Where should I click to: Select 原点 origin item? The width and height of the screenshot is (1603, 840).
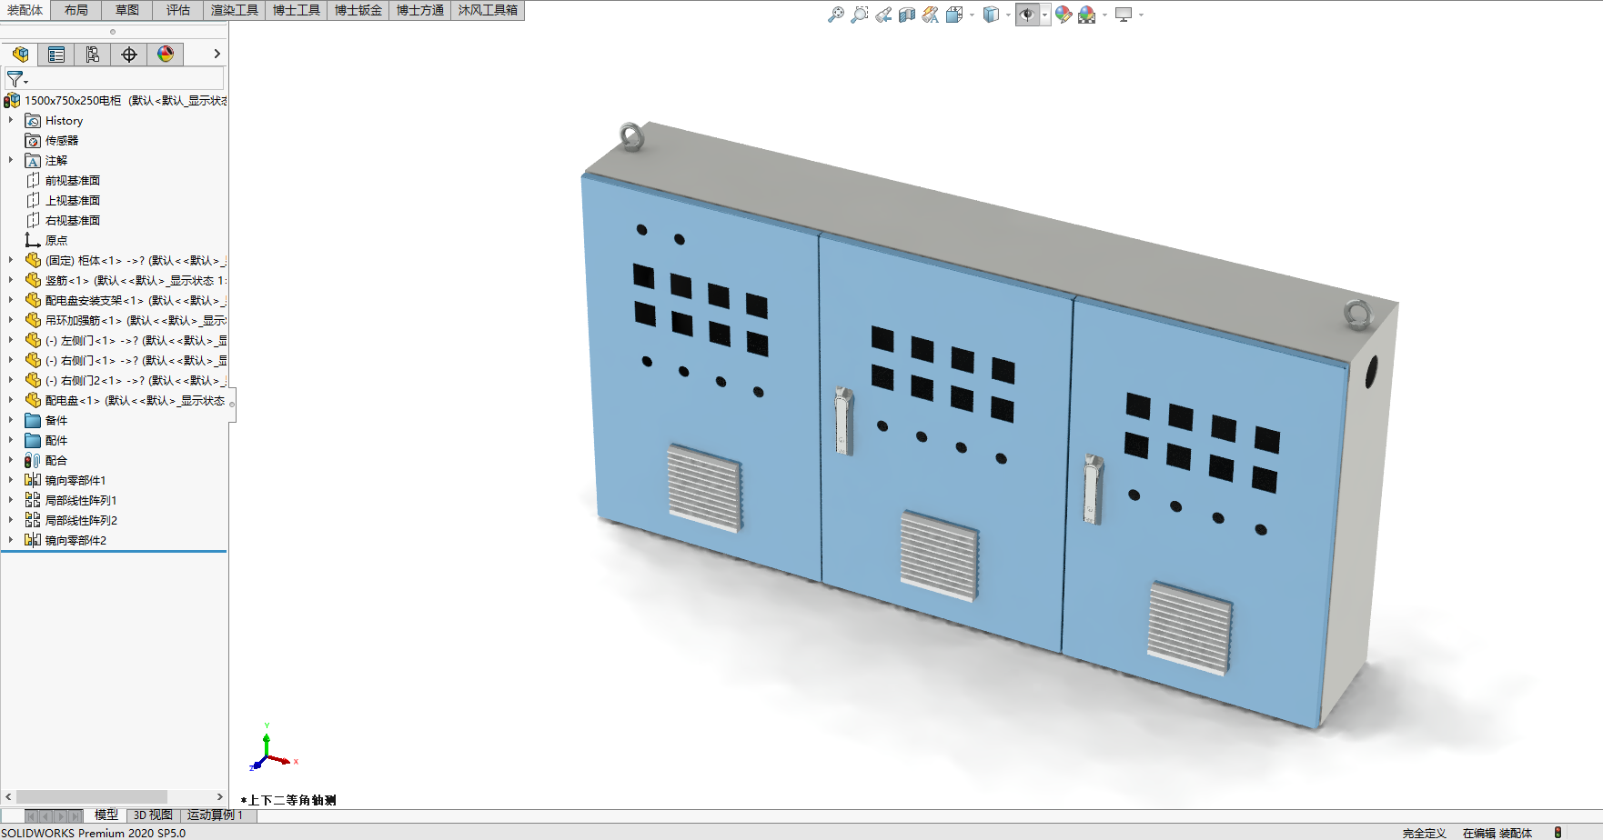pos(56,240)
